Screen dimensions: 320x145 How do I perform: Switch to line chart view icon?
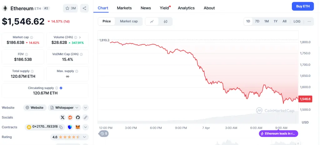(152, 21)
